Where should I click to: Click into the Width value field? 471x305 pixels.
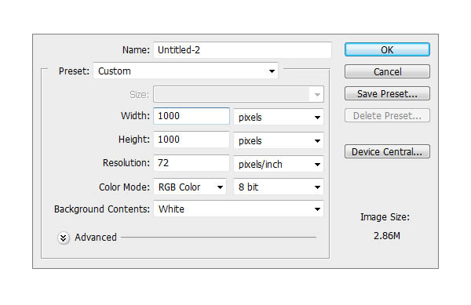pos(192,116)
